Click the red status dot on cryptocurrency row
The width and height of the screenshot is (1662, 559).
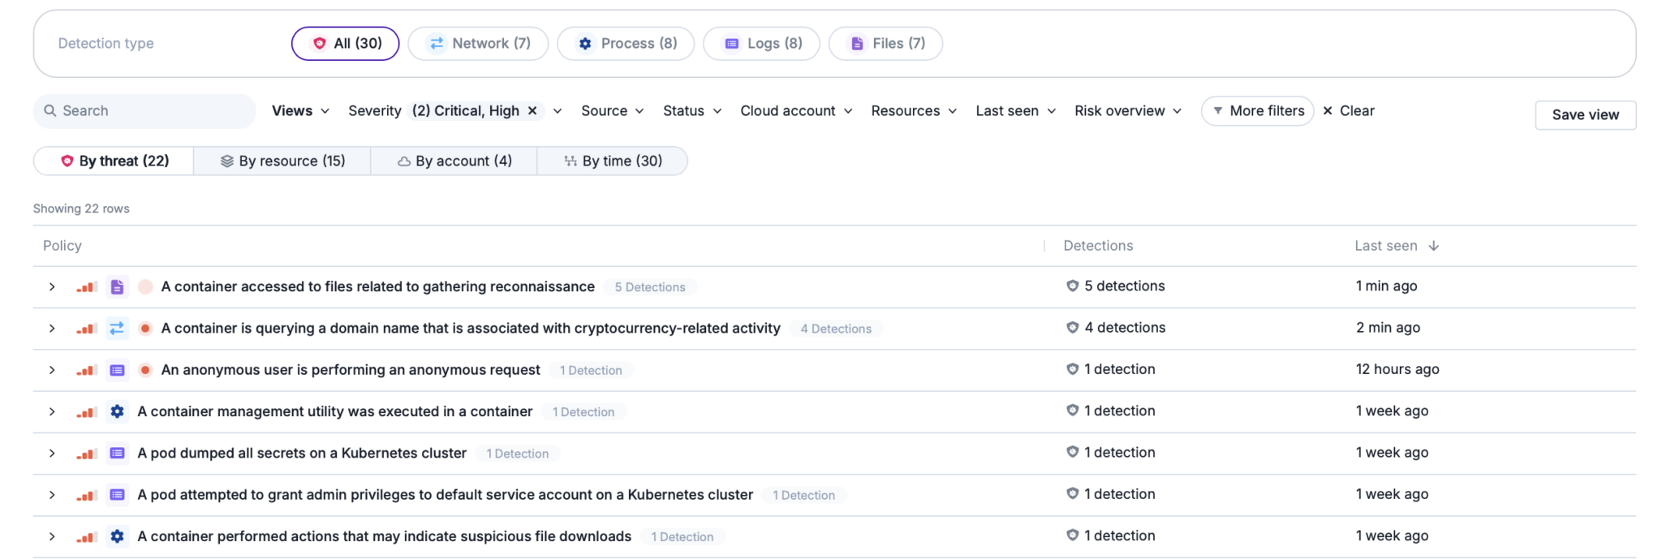click(x=145, y=329)
